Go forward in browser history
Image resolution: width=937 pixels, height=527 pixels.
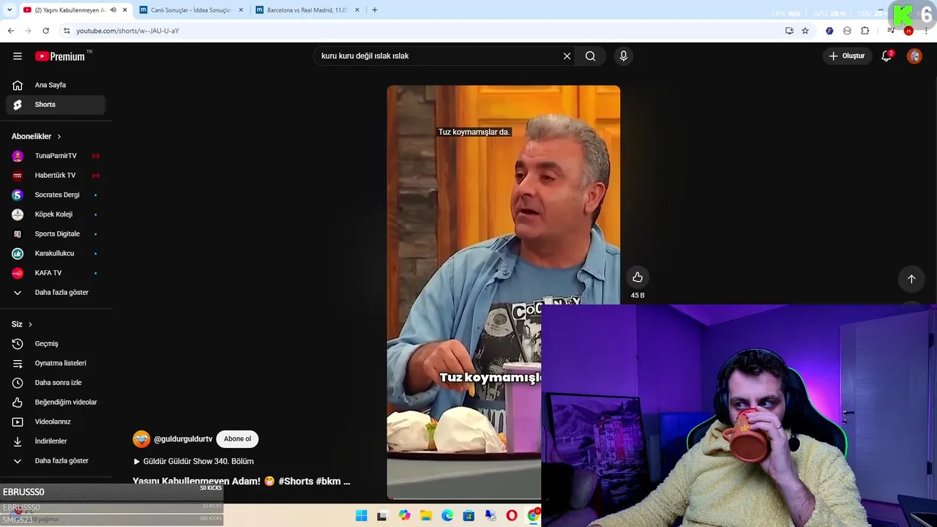pyautogui.click(x=28, y=31)
